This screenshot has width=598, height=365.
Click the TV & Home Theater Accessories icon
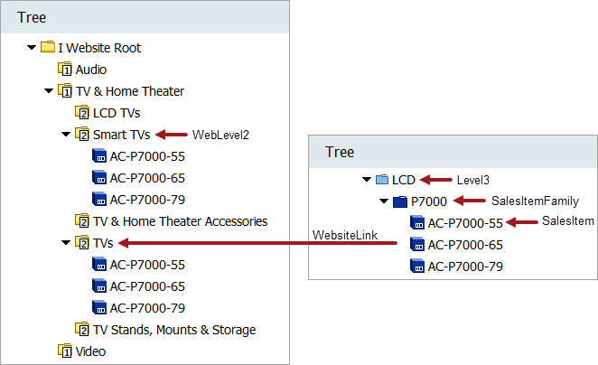pos(82,221)
